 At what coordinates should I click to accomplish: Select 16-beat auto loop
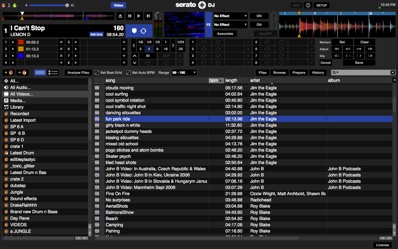click(166, 49)
